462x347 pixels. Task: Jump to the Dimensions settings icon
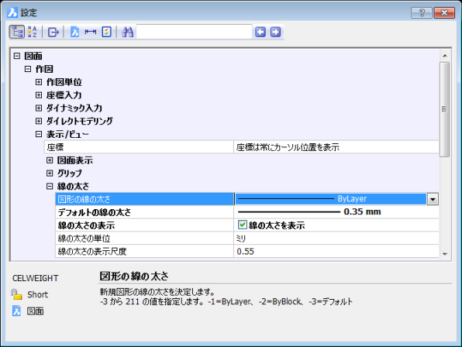pyautogui.click(x=91, y=32)
